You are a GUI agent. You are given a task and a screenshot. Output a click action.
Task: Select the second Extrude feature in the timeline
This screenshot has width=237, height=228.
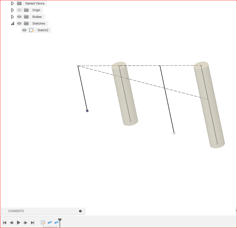pos(57,222)
